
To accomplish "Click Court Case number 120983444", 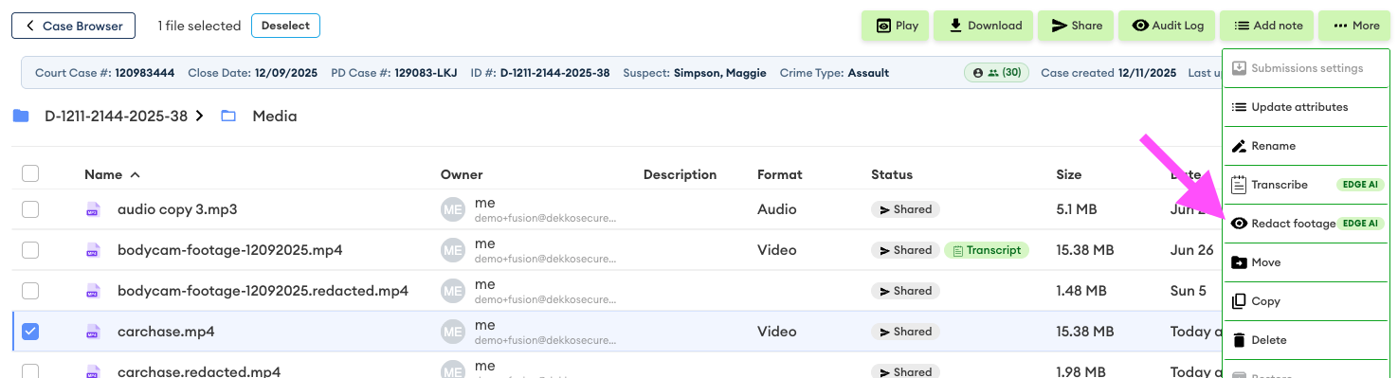I will (x=145, y=72).
